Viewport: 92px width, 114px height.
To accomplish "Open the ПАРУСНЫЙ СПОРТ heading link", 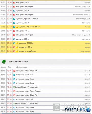I will coord(18,62).
